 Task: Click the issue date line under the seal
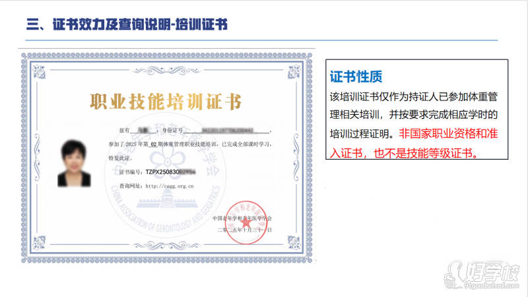244,230
